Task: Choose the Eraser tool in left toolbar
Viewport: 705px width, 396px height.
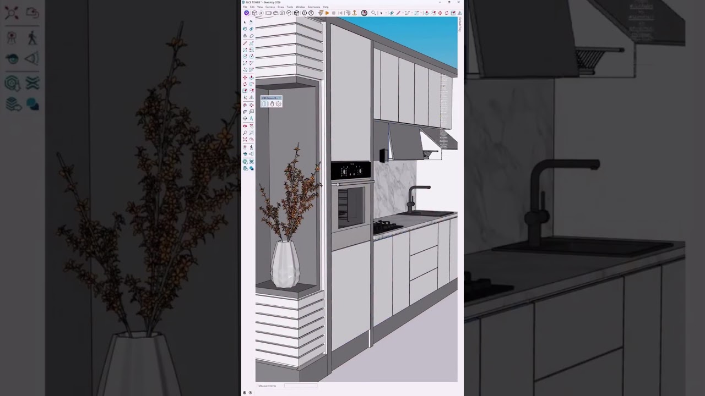Action: pyautogui.click(x=252, y=29)
